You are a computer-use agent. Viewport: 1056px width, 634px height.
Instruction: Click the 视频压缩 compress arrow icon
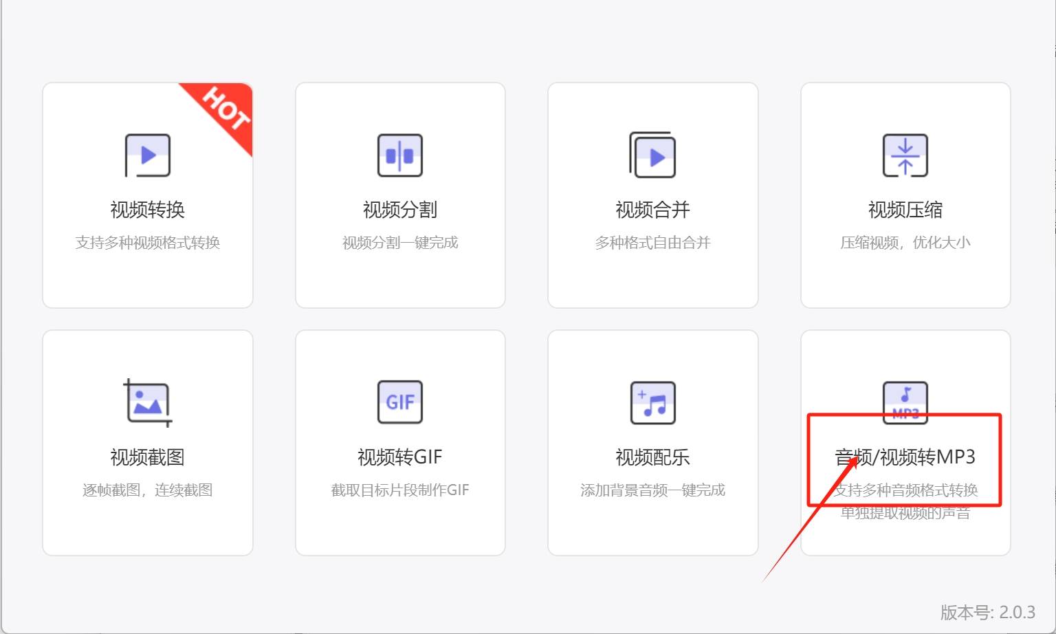tap(905, 155)
